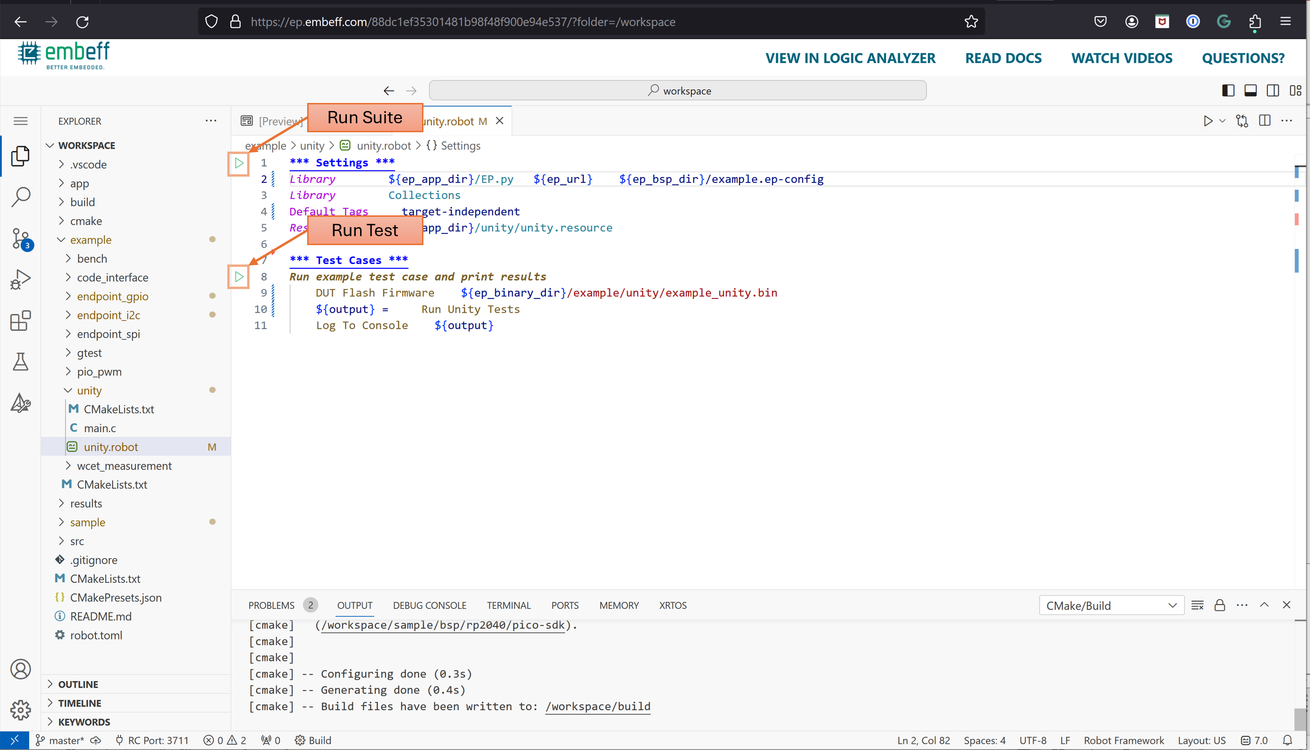The width and height of the screenshot is (1310, 750).
Task: Click the Run Suite play glyph on line 1
Action: (239, 163)
